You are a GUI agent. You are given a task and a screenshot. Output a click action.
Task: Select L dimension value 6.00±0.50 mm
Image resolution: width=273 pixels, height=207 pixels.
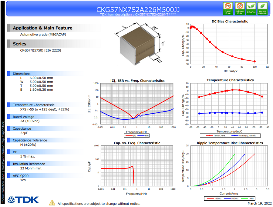(x=41, y=78)
